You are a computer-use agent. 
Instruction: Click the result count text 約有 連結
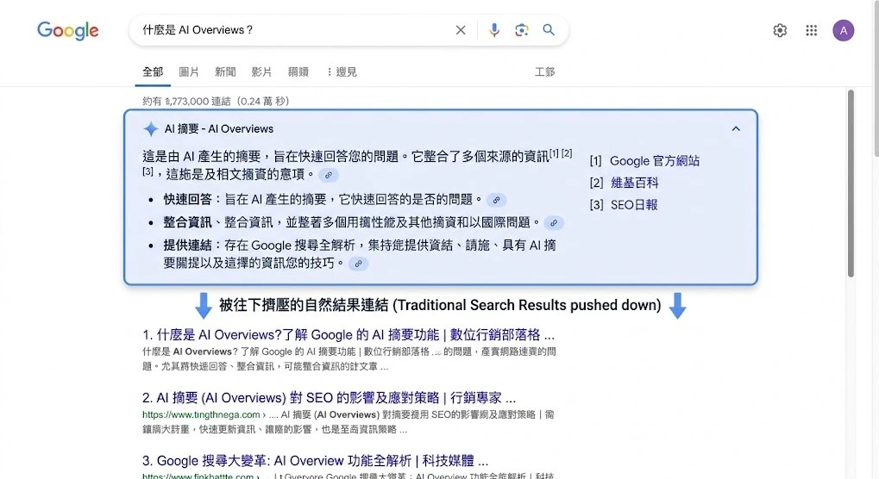point(216,102)
